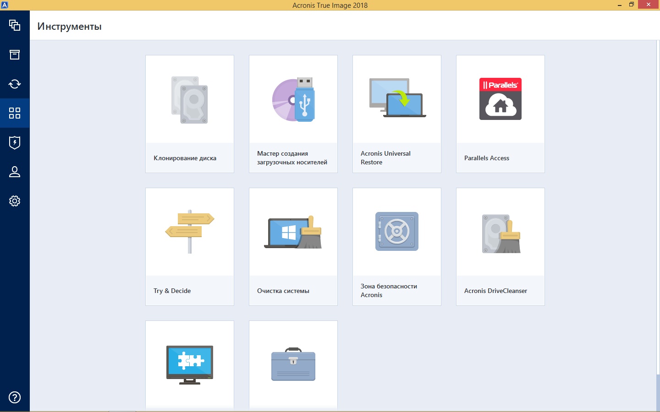Click the Acronis Universal Restore computers icon
Screen dimensions: 660x412
[x=397, y=98]
